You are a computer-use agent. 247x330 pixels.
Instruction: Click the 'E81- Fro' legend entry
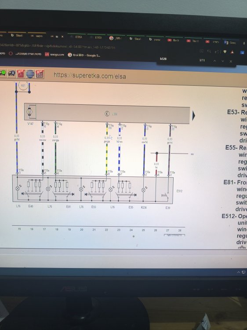coord(235,182)
